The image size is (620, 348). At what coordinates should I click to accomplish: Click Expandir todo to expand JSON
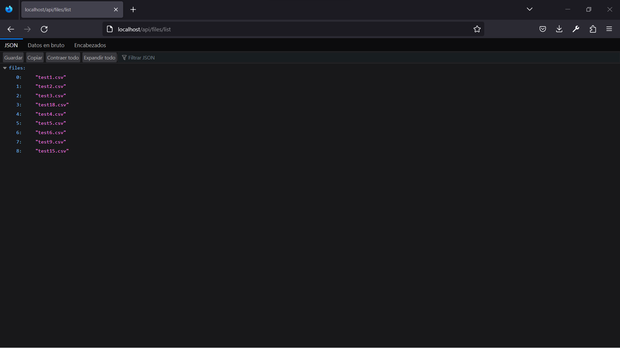99,58
